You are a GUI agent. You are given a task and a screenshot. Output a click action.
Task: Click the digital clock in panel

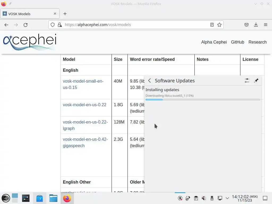[x=245, y=198]
